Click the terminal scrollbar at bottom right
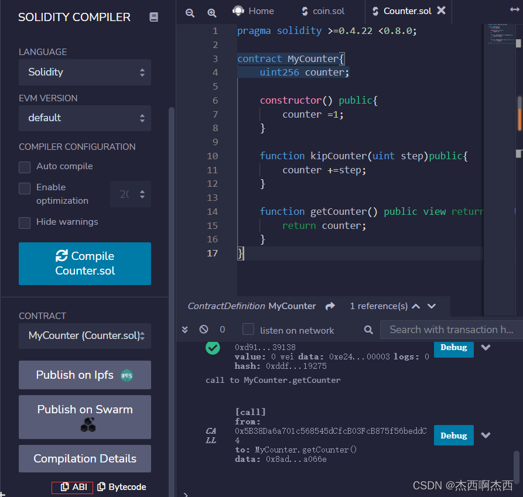This screenshot has height=497, width=523. [x=517, y=467]
